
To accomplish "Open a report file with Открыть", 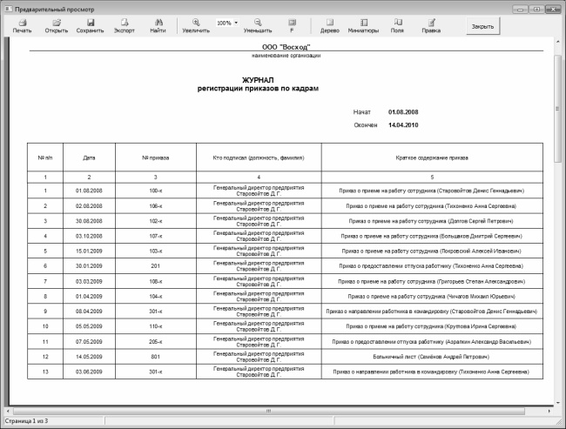I will [x=57, y=24].
